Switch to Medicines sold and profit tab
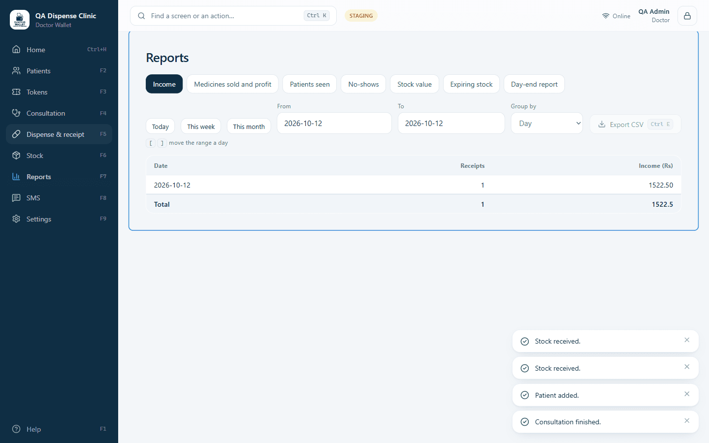 pos(232,84)
